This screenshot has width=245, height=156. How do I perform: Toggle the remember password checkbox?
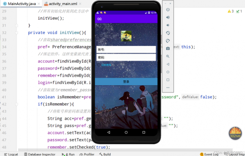[x=99, y=65]
